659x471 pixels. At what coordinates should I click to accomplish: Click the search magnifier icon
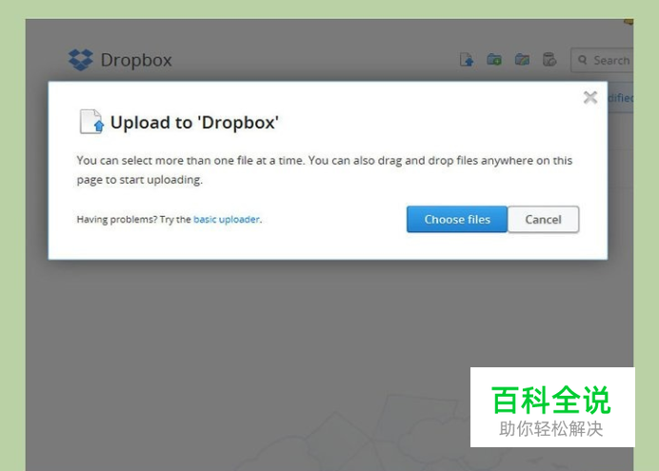583,60
